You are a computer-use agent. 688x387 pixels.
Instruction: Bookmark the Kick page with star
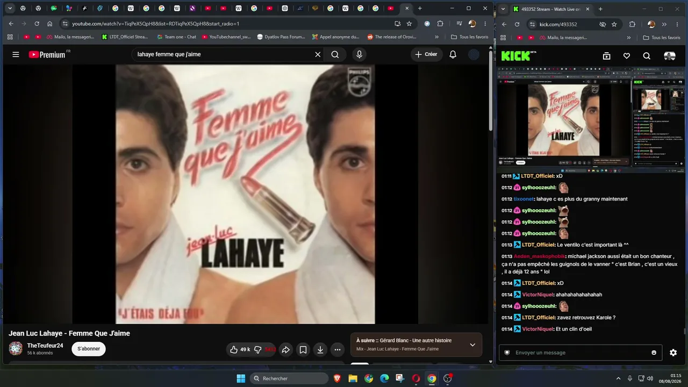click(x=614, y=24)
